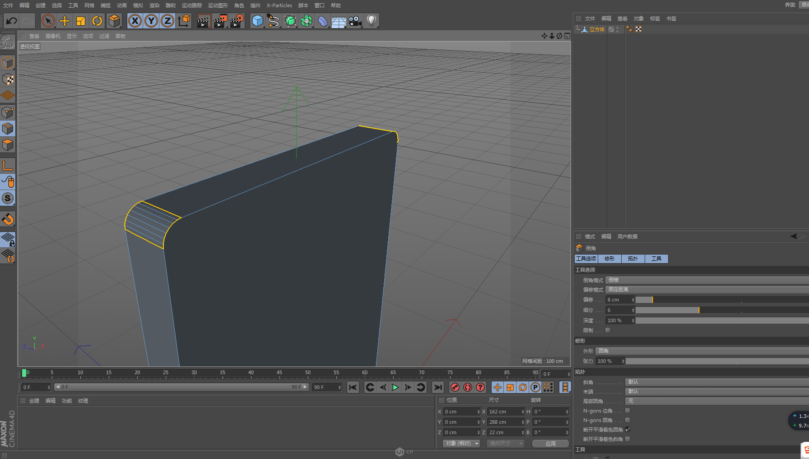Add a Cube primitive from toolbar
Screen dimensions: 809x459
click(x=257, y=21)
